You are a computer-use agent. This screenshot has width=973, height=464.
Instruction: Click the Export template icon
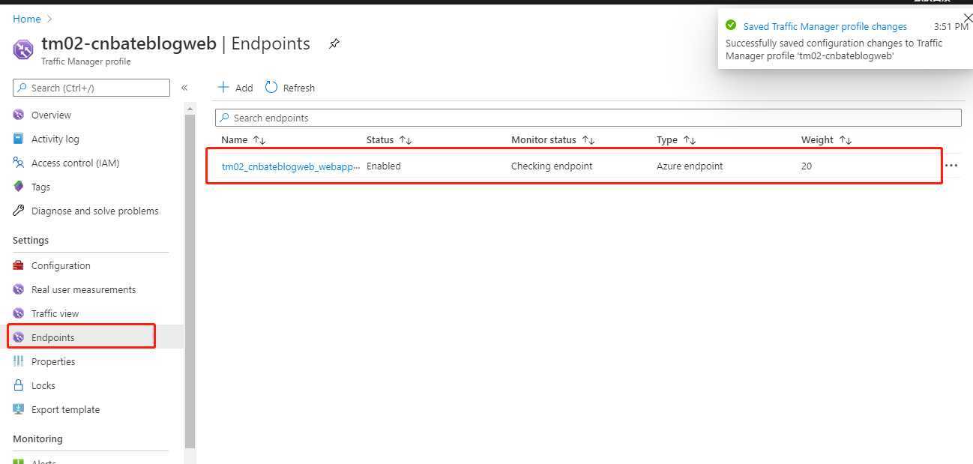tap(19, 409)
